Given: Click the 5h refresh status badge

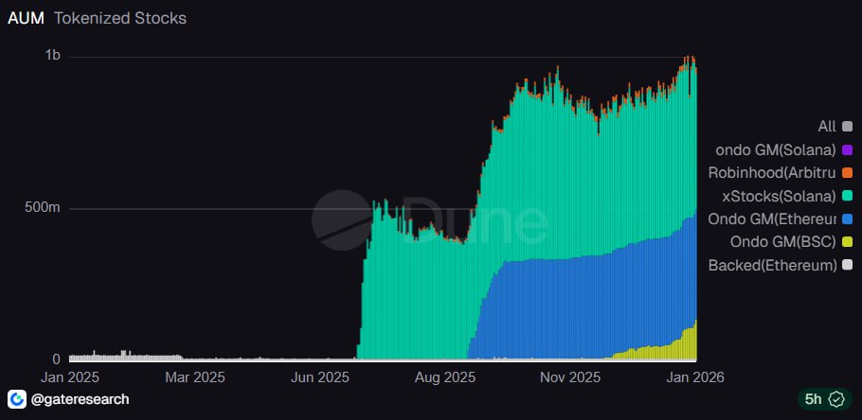Looking at the screenshot, I should [x=825, y=399].
